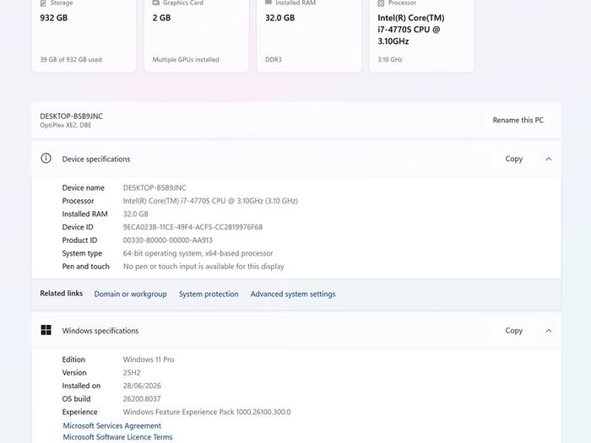This screenshot has height=443, width=591.
Task: Open Microsoft Software Licence Terms link
Action: click(x=117, y=437)
